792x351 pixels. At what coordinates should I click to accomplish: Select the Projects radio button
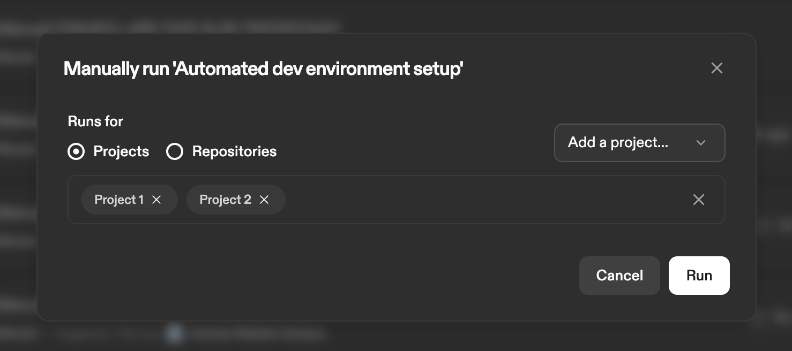(76, 152)
